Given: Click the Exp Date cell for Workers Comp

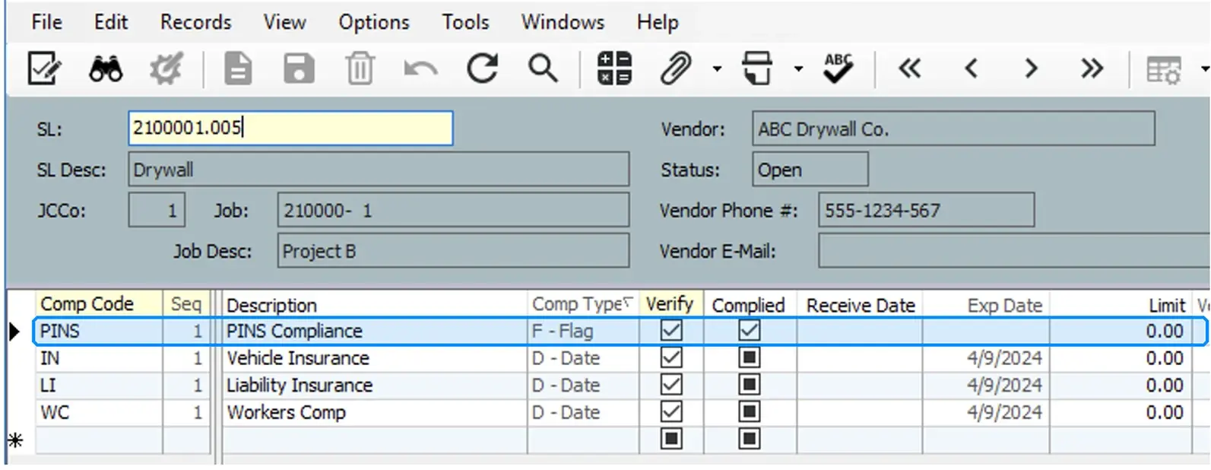Looking at the screenshot, I should [986, 412].
